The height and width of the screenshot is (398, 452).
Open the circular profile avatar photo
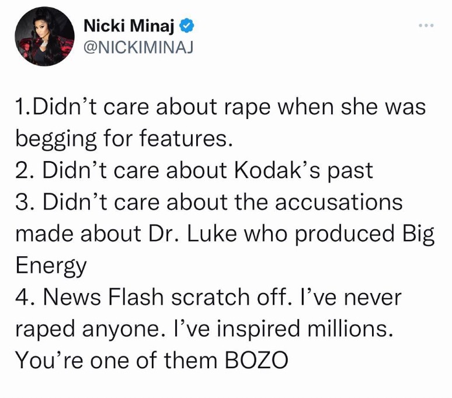[x=45, y=37]
